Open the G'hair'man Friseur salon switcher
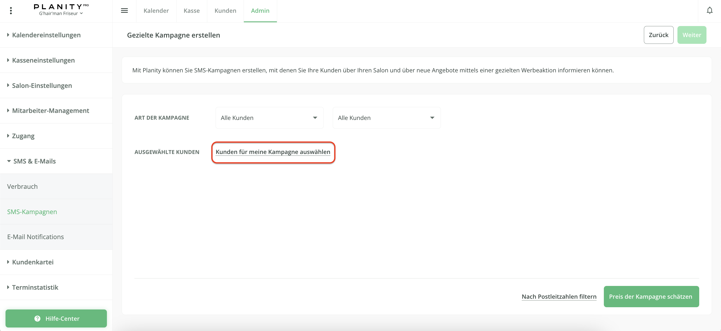The image size is (721, 331). coord(61,14)
